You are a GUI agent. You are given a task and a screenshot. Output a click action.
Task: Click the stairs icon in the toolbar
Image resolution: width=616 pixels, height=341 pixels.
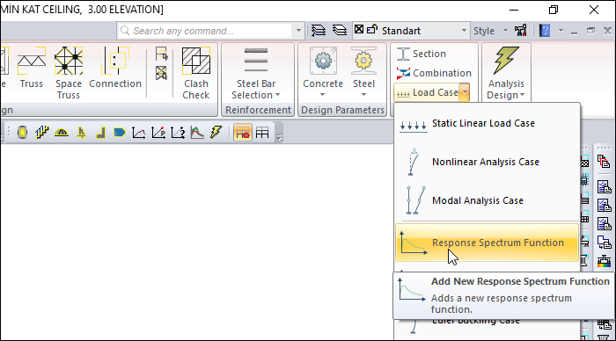click(41, 133)
